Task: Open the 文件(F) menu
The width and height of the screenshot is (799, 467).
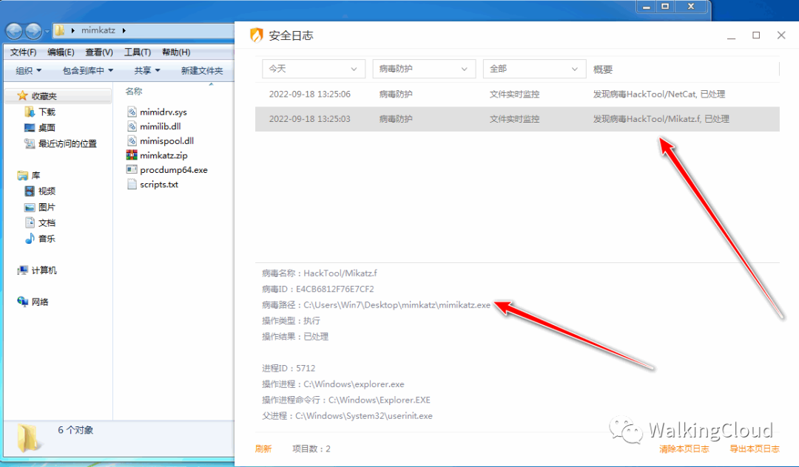Action: (x=24, y=52)
